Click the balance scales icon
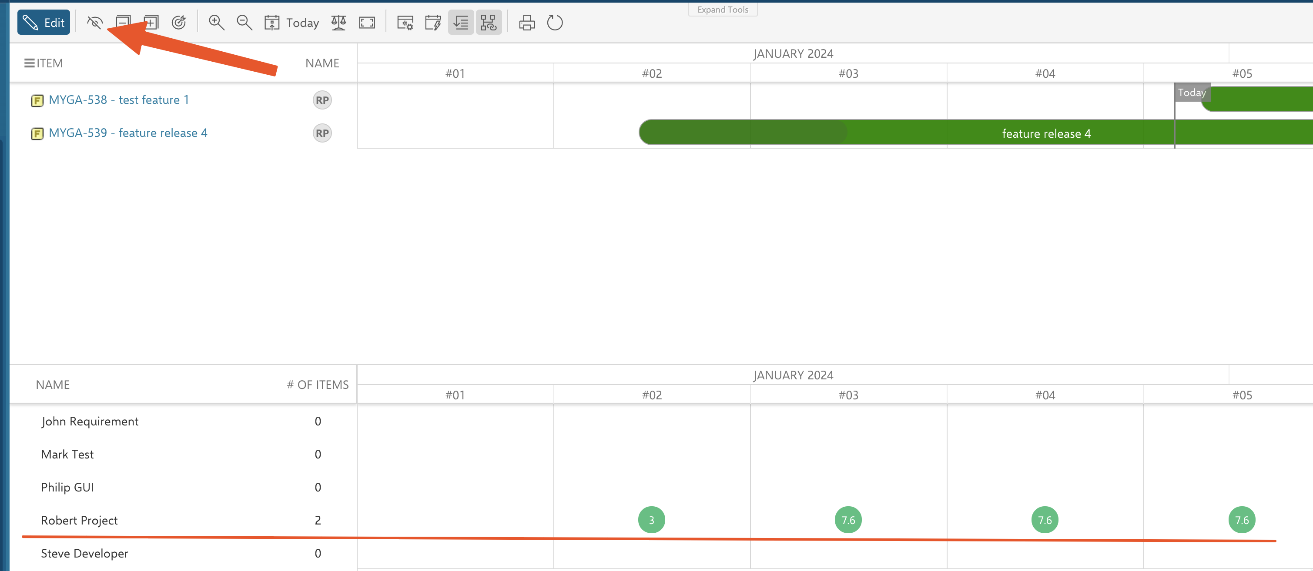 (338, 23)
